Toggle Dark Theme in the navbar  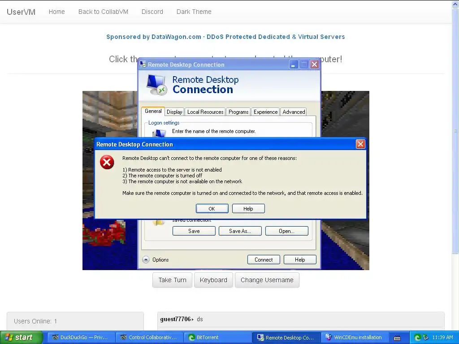pyautogui.click(x=194, y=12)
